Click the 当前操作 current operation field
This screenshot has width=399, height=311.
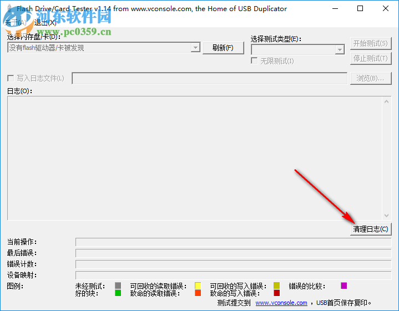pyautogui.click(x=233, y=242)
